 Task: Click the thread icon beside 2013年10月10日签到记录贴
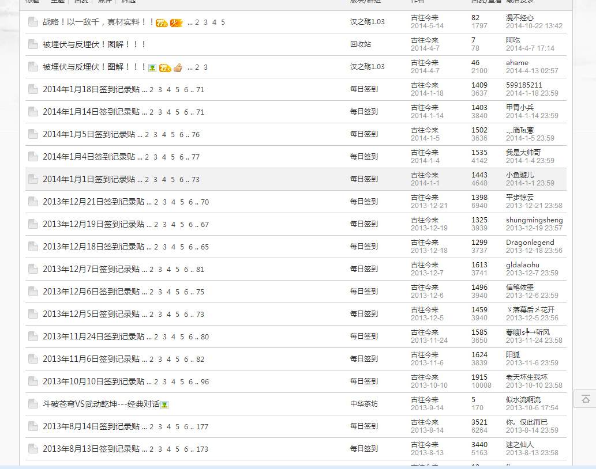[x=33, y=381]
